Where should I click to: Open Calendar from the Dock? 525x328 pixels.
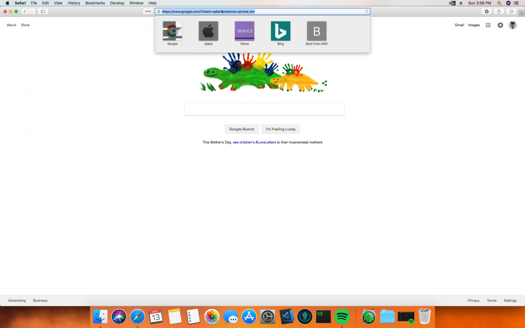click(x=156, y=316)
